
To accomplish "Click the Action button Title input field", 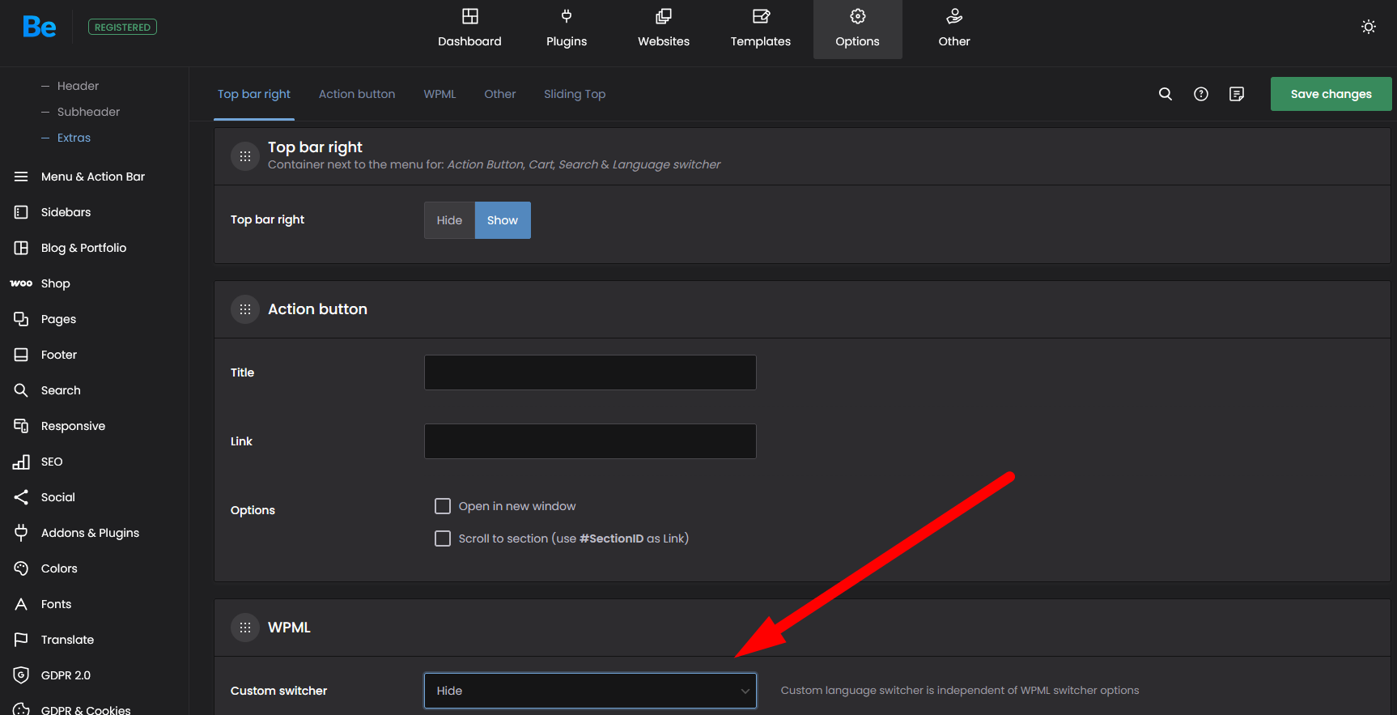I will [x=590, y=372].
